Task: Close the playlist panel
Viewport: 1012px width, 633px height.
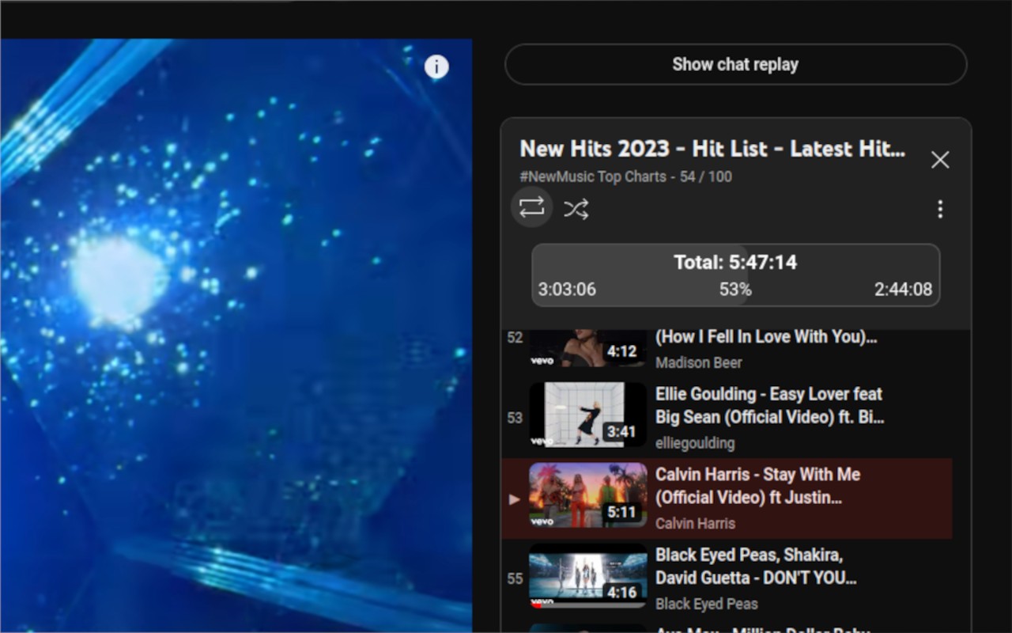Action: tap(940, 160)
